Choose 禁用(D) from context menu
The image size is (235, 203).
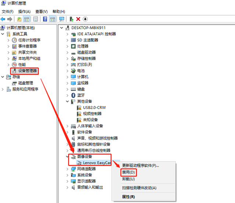point(129,172)
